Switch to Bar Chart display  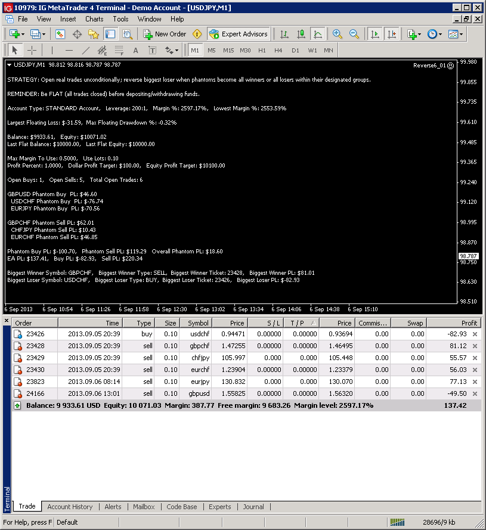(284, 34)
